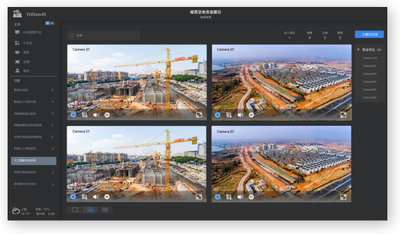Open the monitor icon central management platform item

pyautogui.click(x=17, y=32)
